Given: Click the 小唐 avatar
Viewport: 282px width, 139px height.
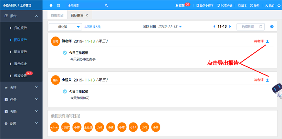Looking at the screenshot, I should click(155, 127).
